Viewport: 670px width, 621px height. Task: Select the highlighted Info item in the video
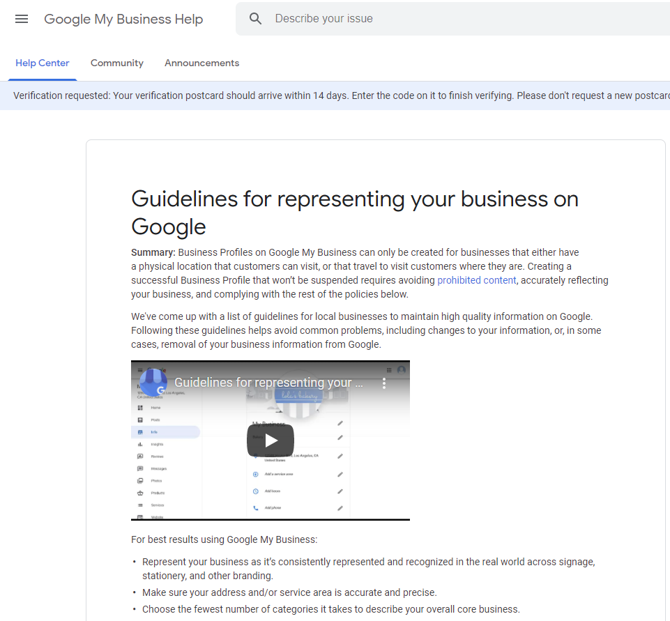pyautogui.click(x=155, y=431)
